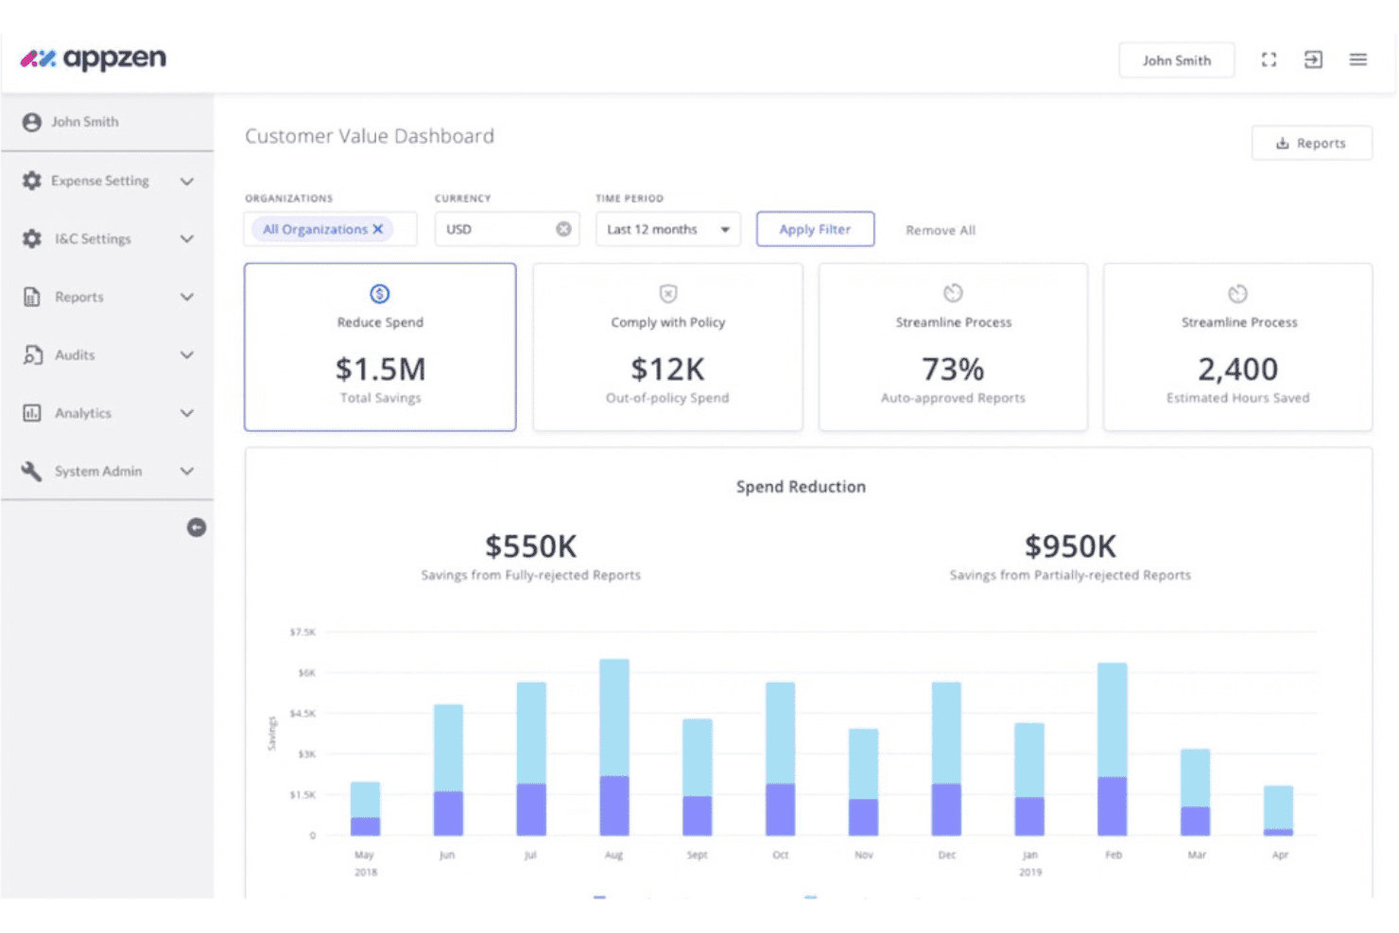Click the Aug bar in Spend Reduction chart
This screenshot has width=1399, height=933.
point(614,748)
